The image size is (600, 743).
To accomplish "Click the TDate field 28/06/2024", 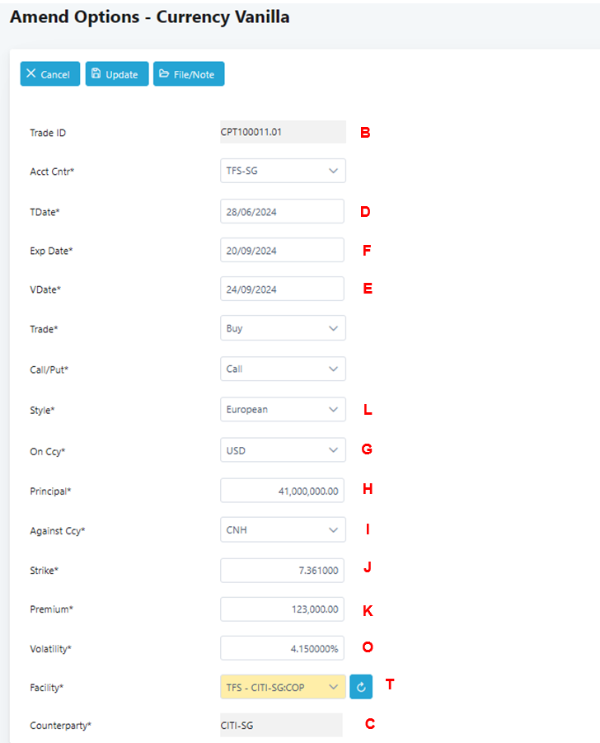I will click(282, 211).
